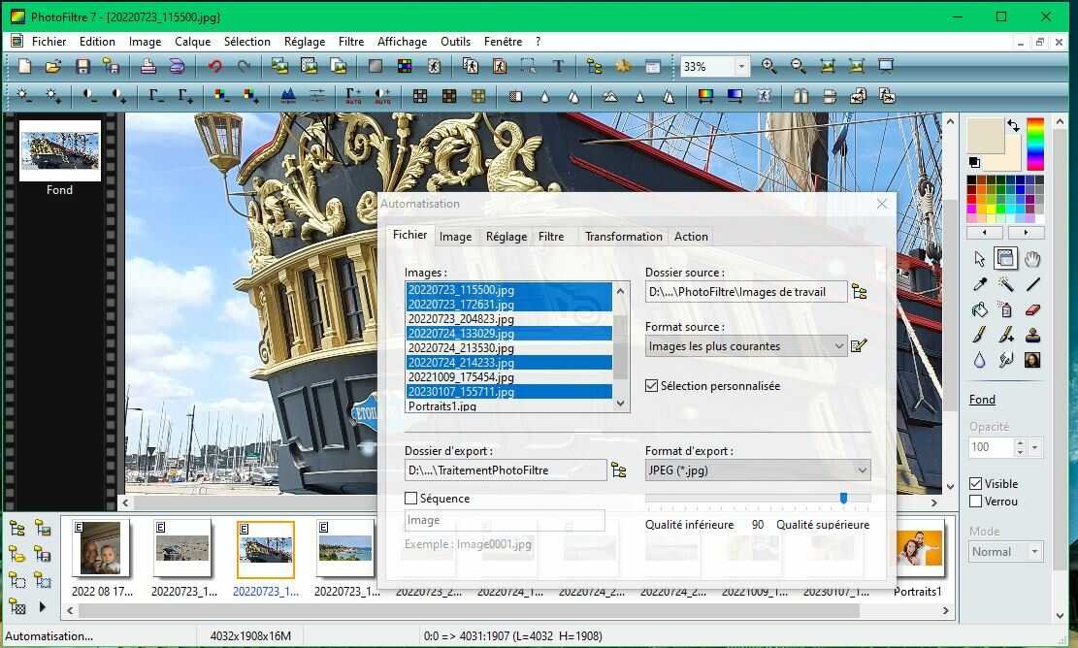Click the rainbow hue color strip

(x=1035, y=145)
